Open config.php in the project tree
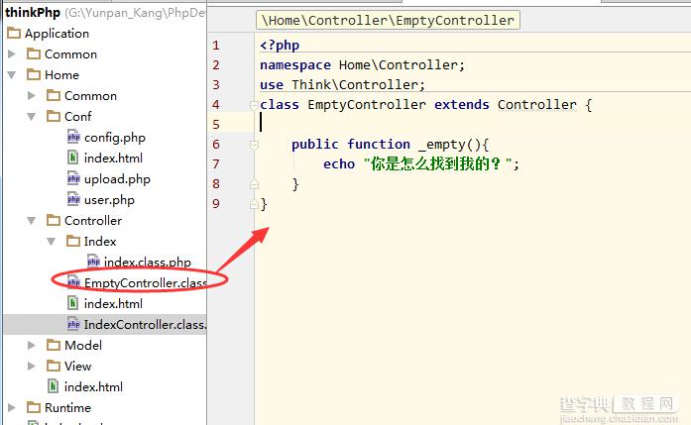This screenshot has width=691, height=425. pos(115,138)
